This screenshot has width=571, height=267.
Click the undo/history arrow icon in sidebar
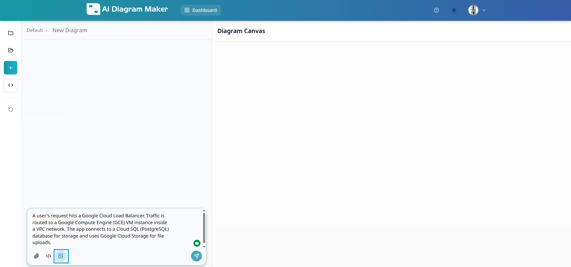[x=11, y=110]
